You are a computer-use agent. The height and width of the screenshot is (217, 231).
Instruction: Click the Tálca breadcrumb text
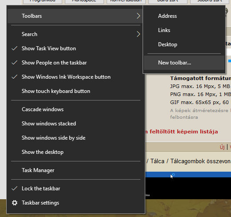(x=157, y=161)
